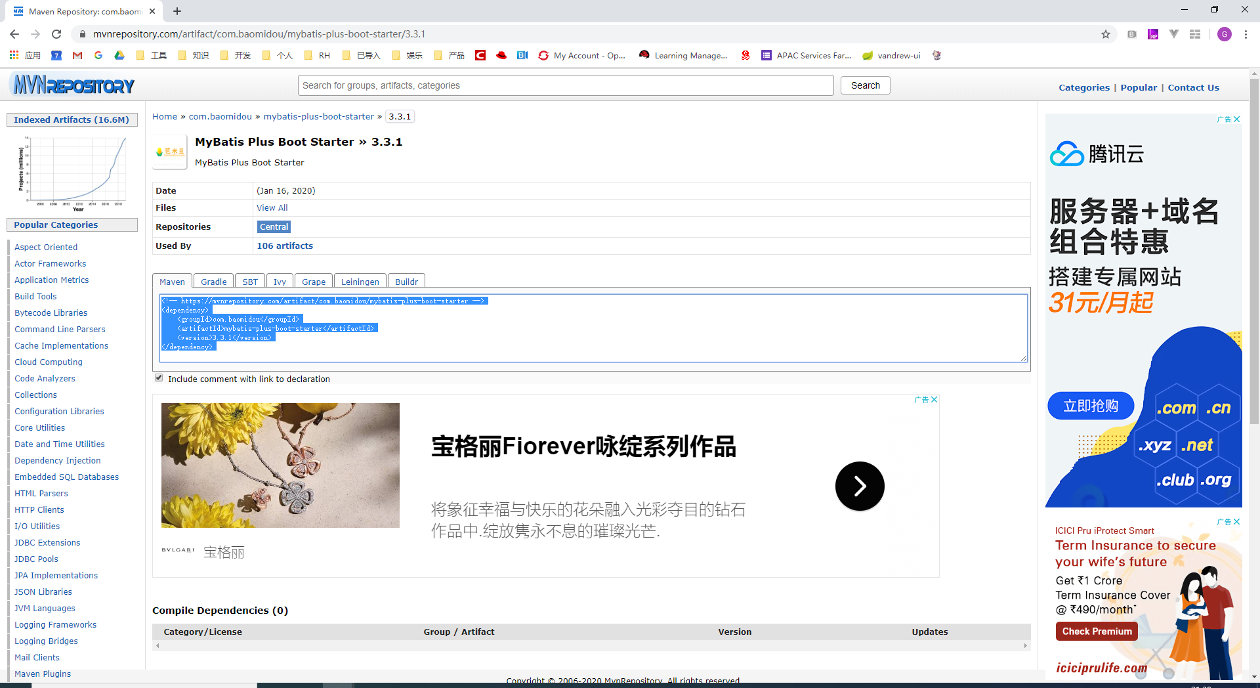This screenshot has width=1260, height=688.
Task: Close the Bulgari banner ad
Action: [934, 400]
